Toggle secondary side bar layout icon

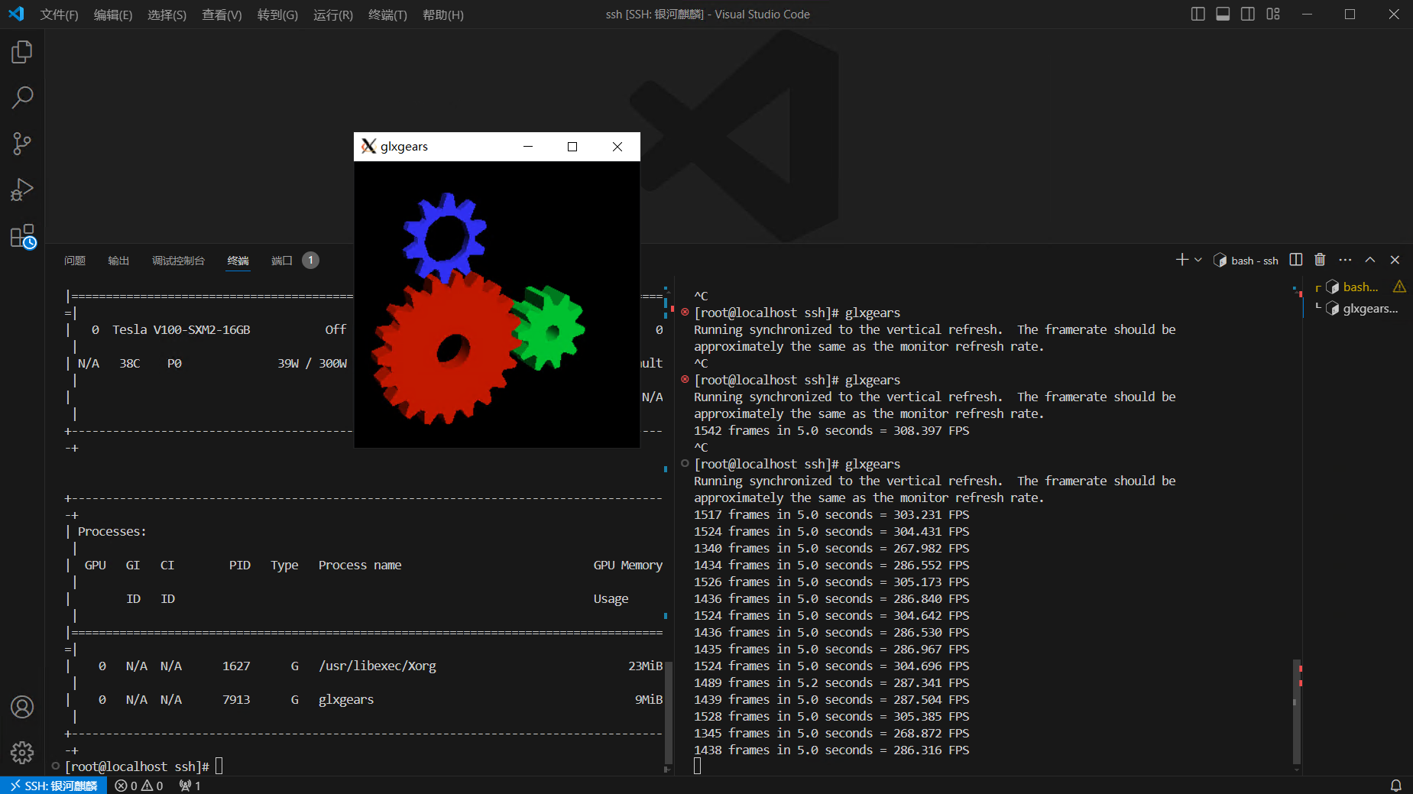pyautogui.click(x=1248, y=15)
